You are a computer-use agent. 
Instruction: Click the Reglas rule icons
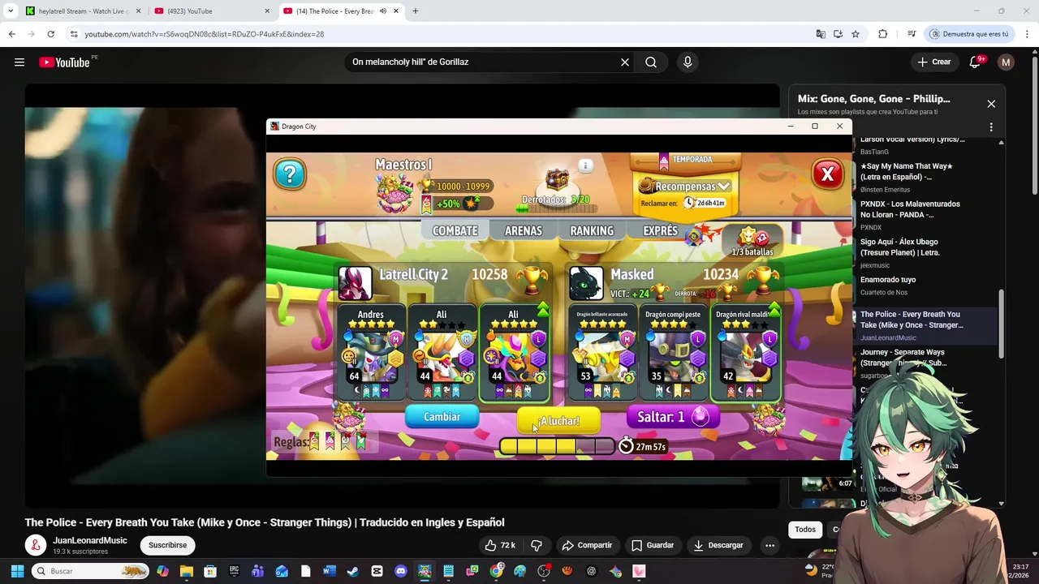point(338,441)
